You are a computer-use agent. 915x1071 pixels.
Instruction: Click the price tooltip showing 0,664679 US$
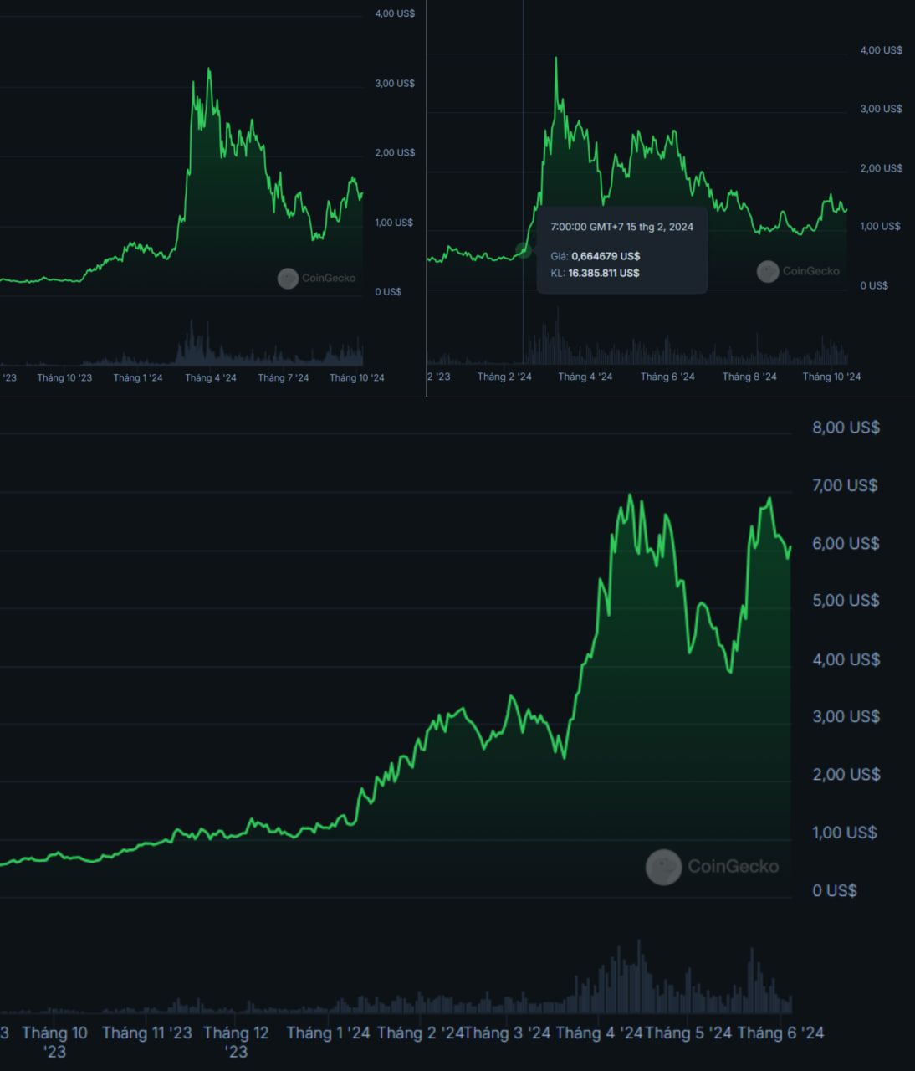coord(605,256)
